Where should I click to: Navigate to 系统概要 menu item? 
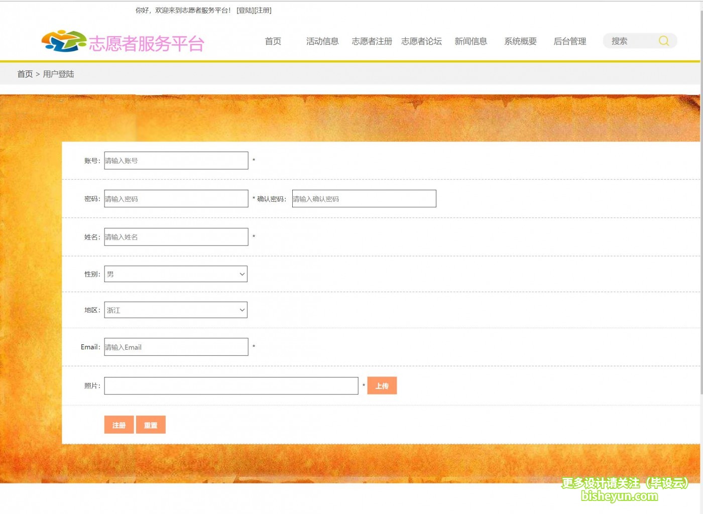click(520, 42)
